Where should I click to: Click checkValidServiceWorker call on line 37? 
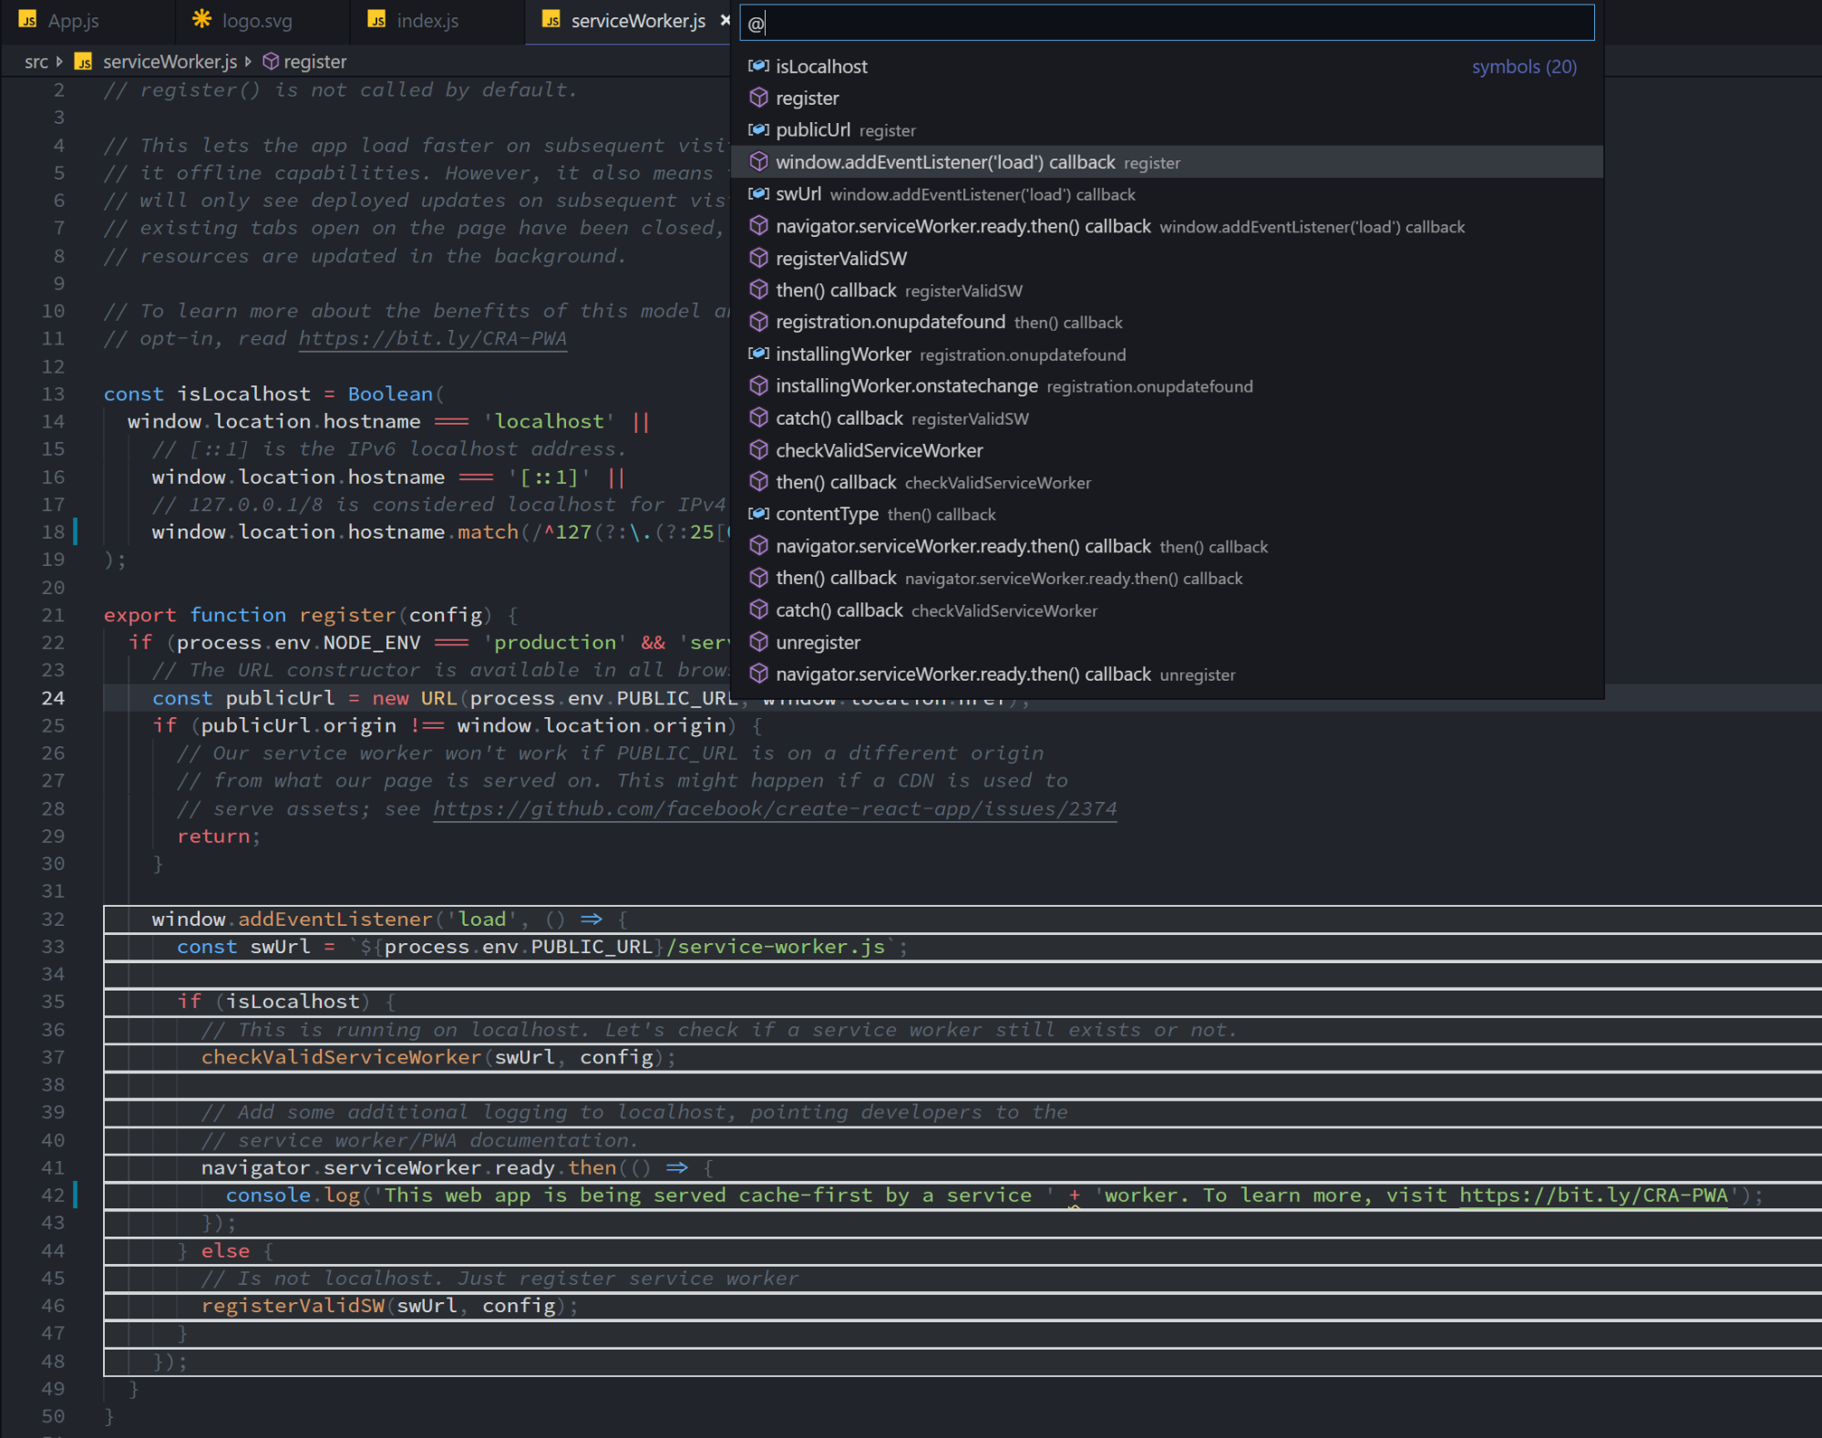click(341, 1056)
